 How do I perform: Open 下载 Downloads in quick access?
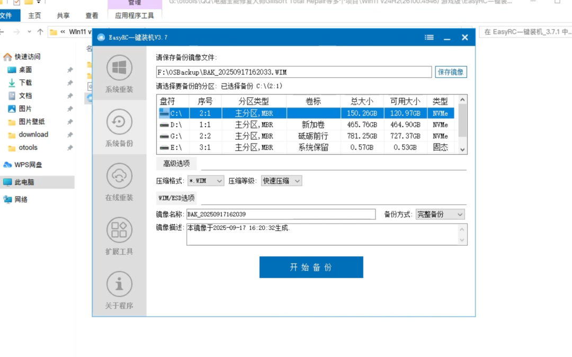25,83
